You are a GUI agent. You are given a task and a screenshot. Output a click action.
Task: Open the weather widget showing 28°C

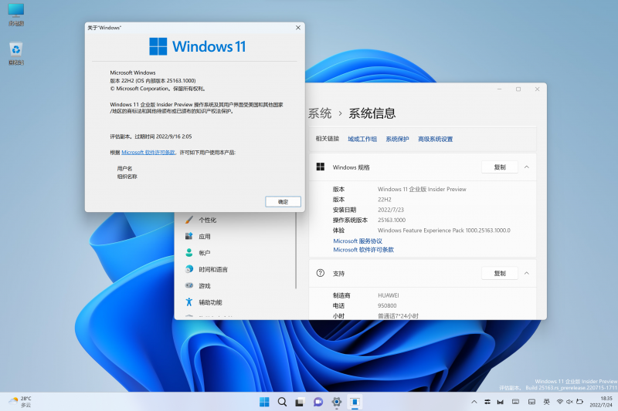(x=20, y=402)
